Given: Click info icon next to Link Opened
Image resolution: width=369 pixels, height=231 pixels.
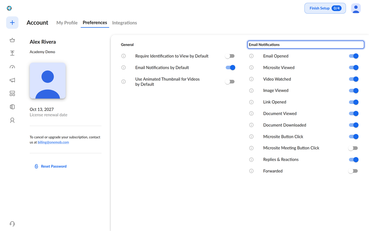Looking at the screenshot, I should [251, 102].
